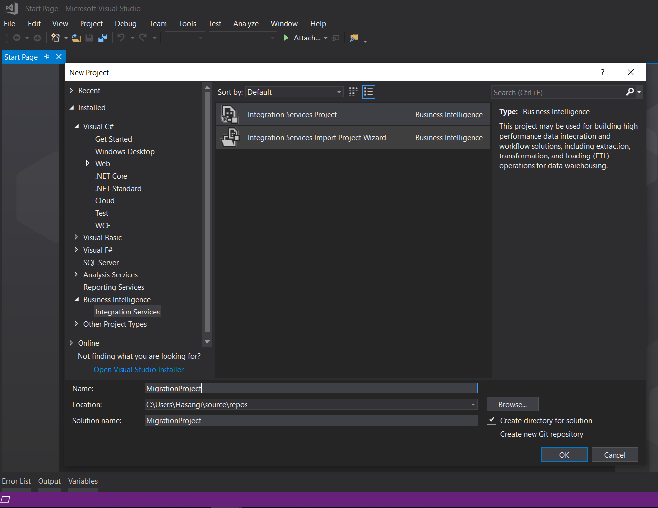Open the Edit menu

(x=34, y=24)
